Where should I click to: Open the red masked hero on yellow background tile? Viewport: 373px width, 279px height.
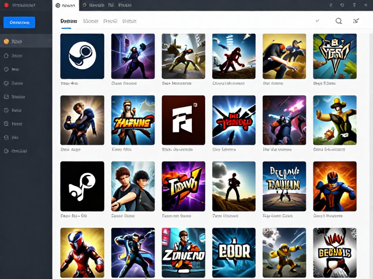click(82, 253)
